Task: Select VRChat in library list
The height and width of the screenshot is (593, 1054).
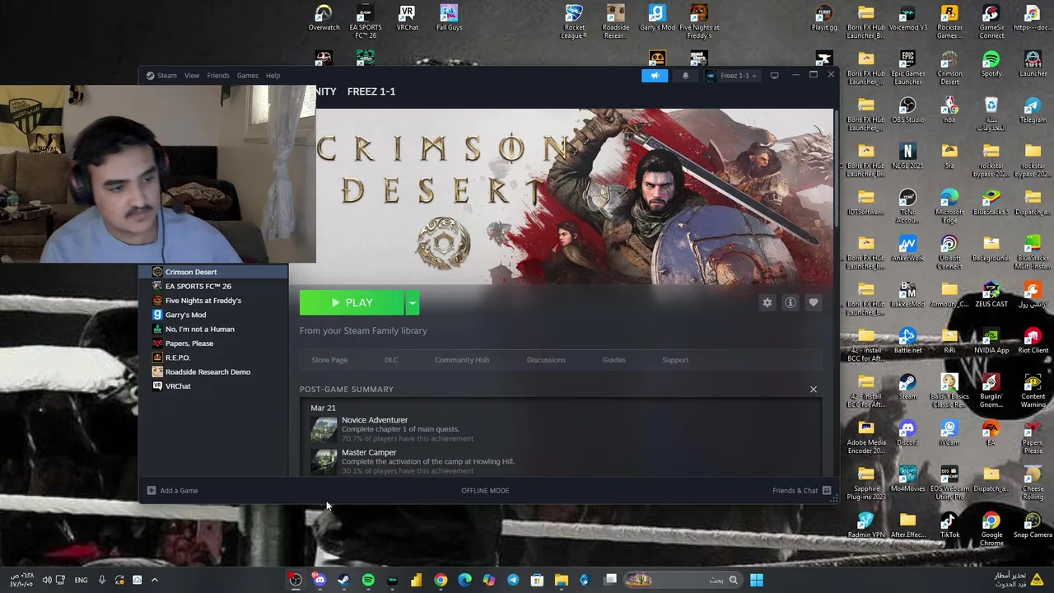Action: click(213, 386)
